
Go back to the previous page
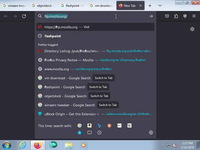tap(6, 16)
